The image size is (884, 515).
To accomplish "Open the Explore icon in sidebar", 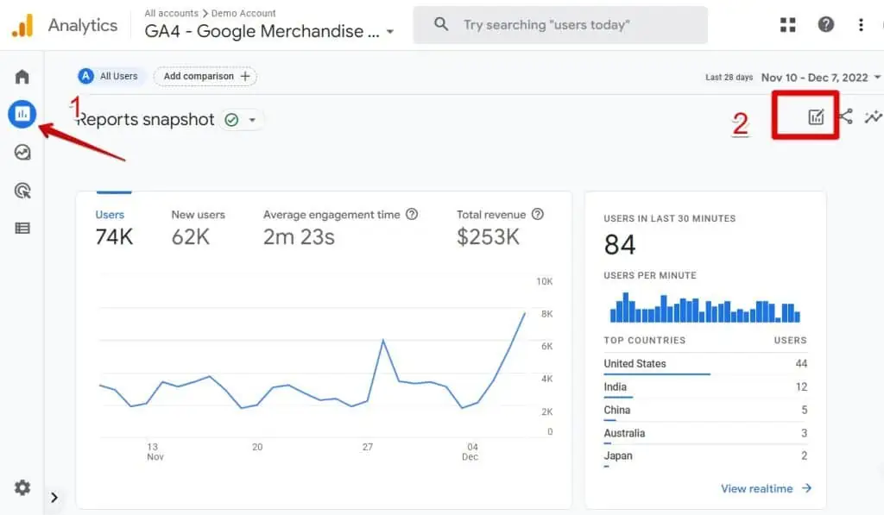I will tap(22, 153).
